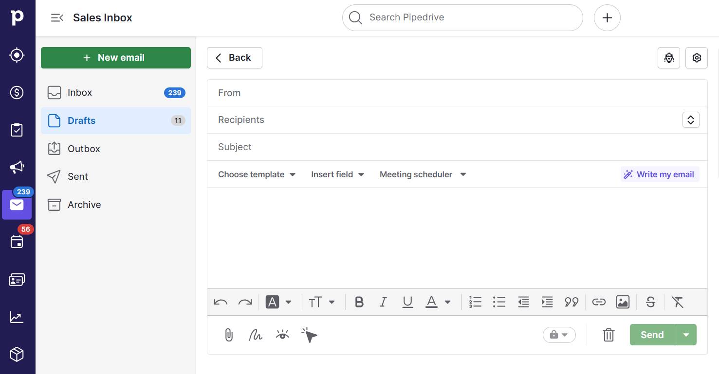Image resolution: width=719 pixels, height=374 pixels.
Task: Open email settings with the gear icon
Action: point(696,57)
